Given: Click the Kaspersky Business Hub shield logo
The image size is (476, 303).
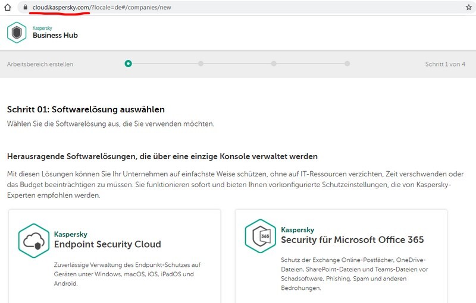Looking at the screenshot, I should pos(17,33).
